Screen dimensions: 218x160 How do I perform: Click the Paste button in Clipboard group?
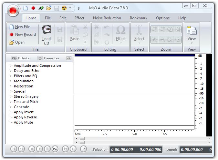point(74,33)
